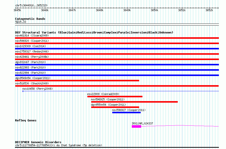
Task: Open variant nsv822983 (Park2010) label
Action: pos(30,67)
